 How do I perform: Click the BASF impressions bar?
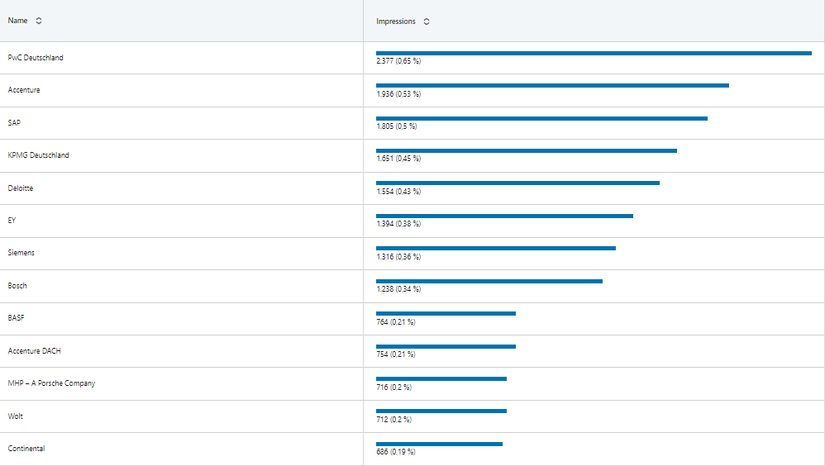(x=446, y=313)
